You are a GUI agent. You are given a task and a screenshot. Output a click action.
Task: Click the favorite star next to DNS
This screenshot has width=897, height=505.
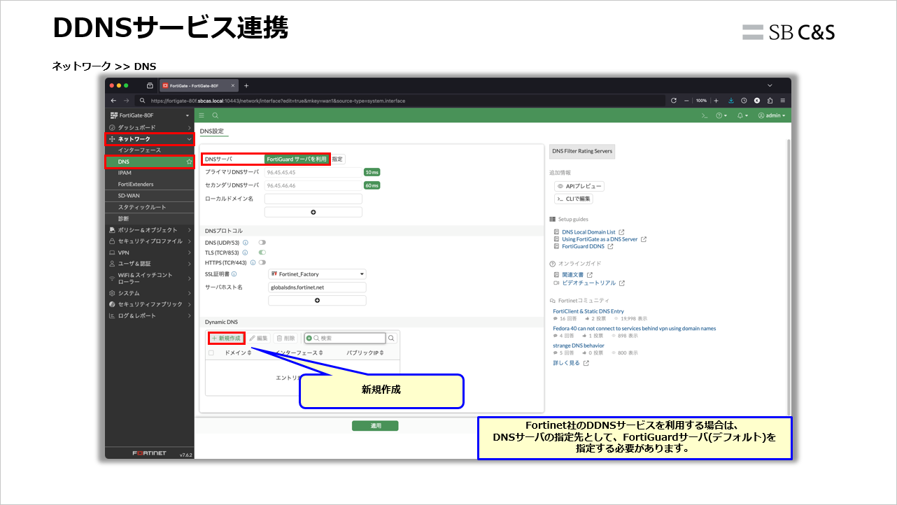point(189,162)
